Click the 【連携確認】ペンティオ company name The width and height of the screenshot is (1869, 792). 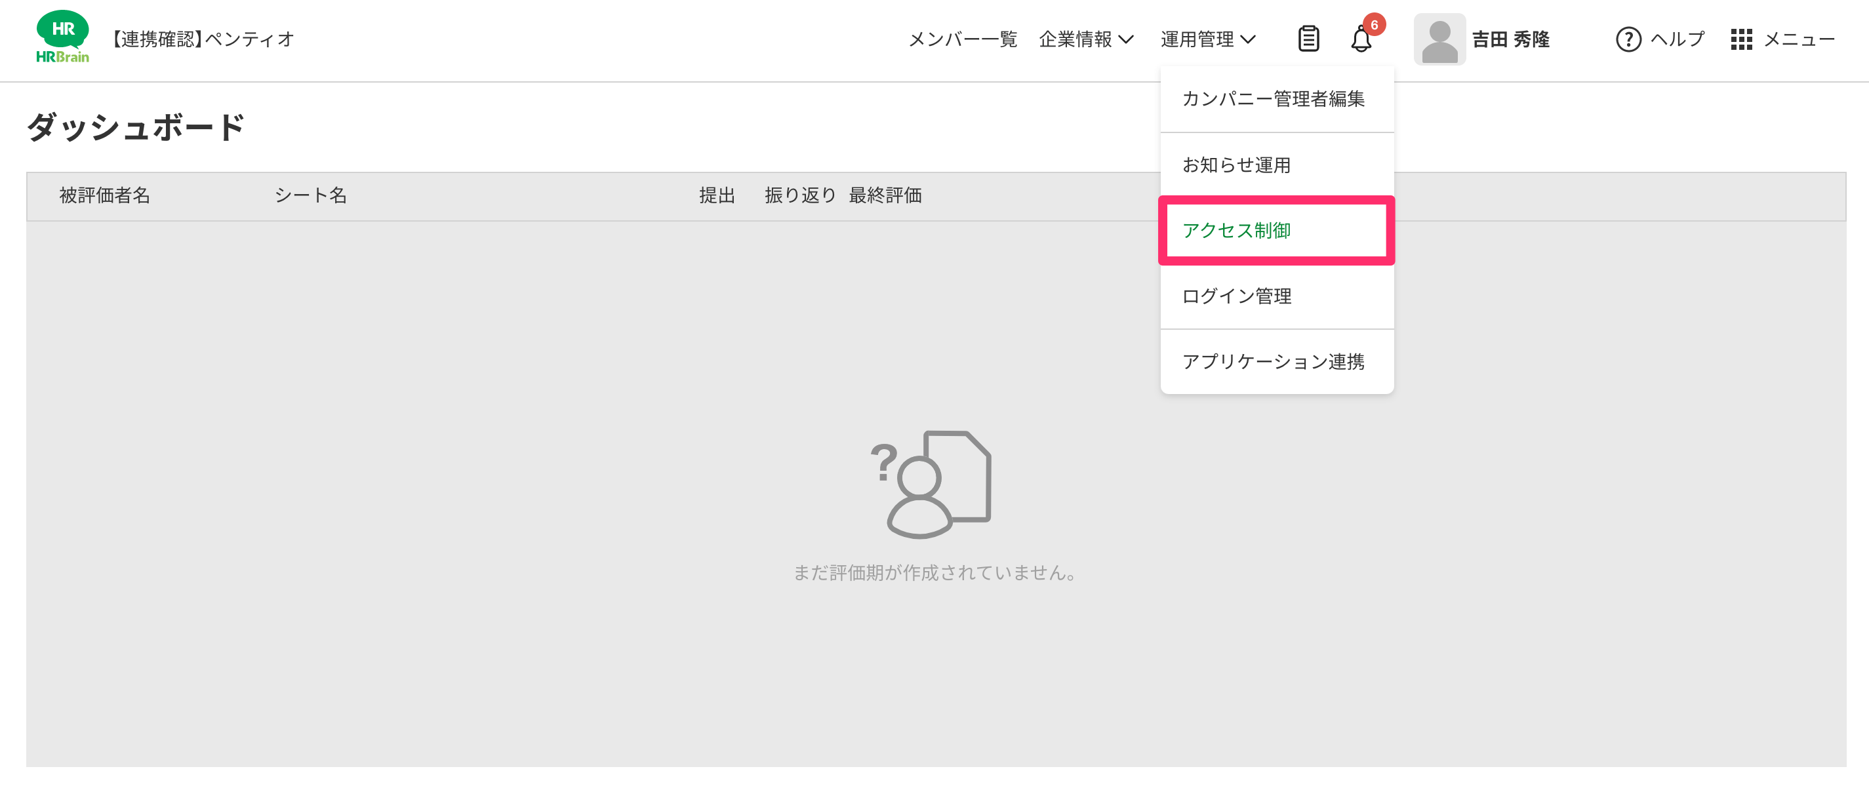coord(202,39)
